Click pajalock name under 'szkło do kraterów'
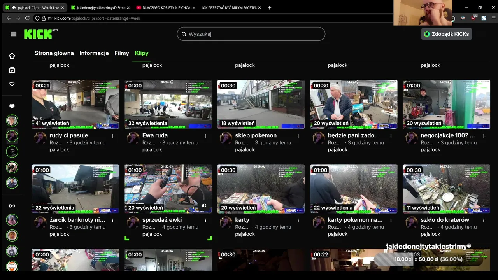Image resolution: width=498 pixels, height=280 pixels. [x=430, y=234]
